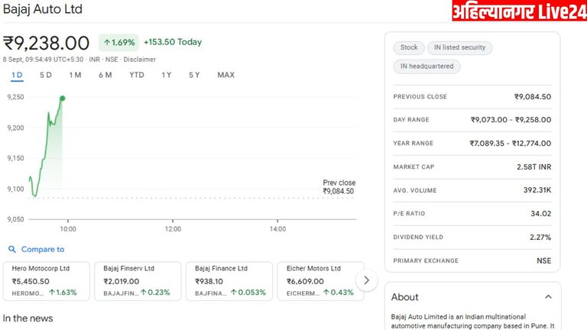
Task: Click the next arrow in the comparison carousel
Action: pyautogui.click(x=366, y=280)
